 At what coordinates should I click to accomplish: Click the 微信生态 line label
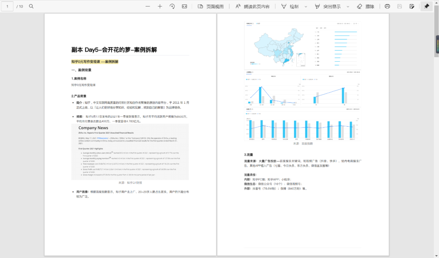[x=250, y=184]
